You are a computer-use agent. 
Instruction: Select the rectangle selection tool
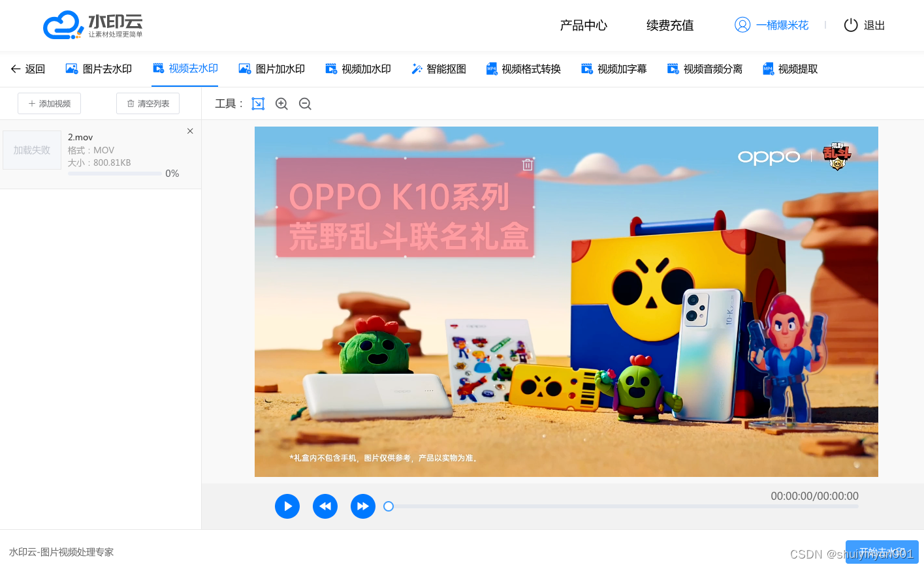point(258,104)
